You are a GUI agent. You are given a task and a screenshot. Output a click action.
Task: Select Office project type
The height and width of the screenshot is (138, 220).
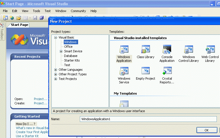(68, 47)
